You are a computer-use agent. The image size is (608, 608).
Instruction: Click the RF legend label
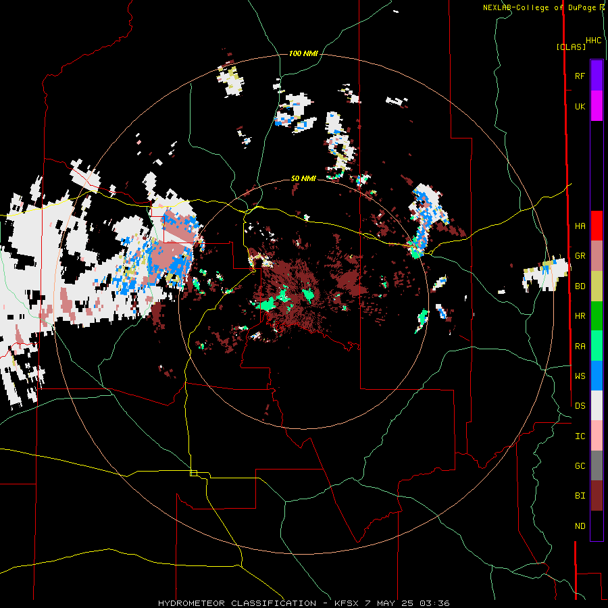coord(580,76)
